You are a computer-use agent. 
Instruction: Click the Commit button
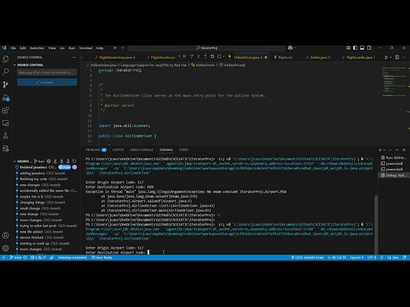coord(44,83)
